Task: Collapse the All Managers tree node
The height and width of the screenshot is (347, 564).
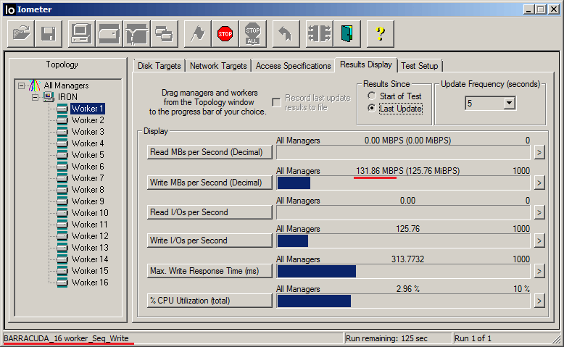Action: [x=21, y=85]
